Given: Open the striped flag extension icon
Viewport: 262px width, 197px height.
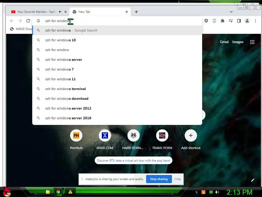Looking at the screenshot, I should click(x=214, y=21).
